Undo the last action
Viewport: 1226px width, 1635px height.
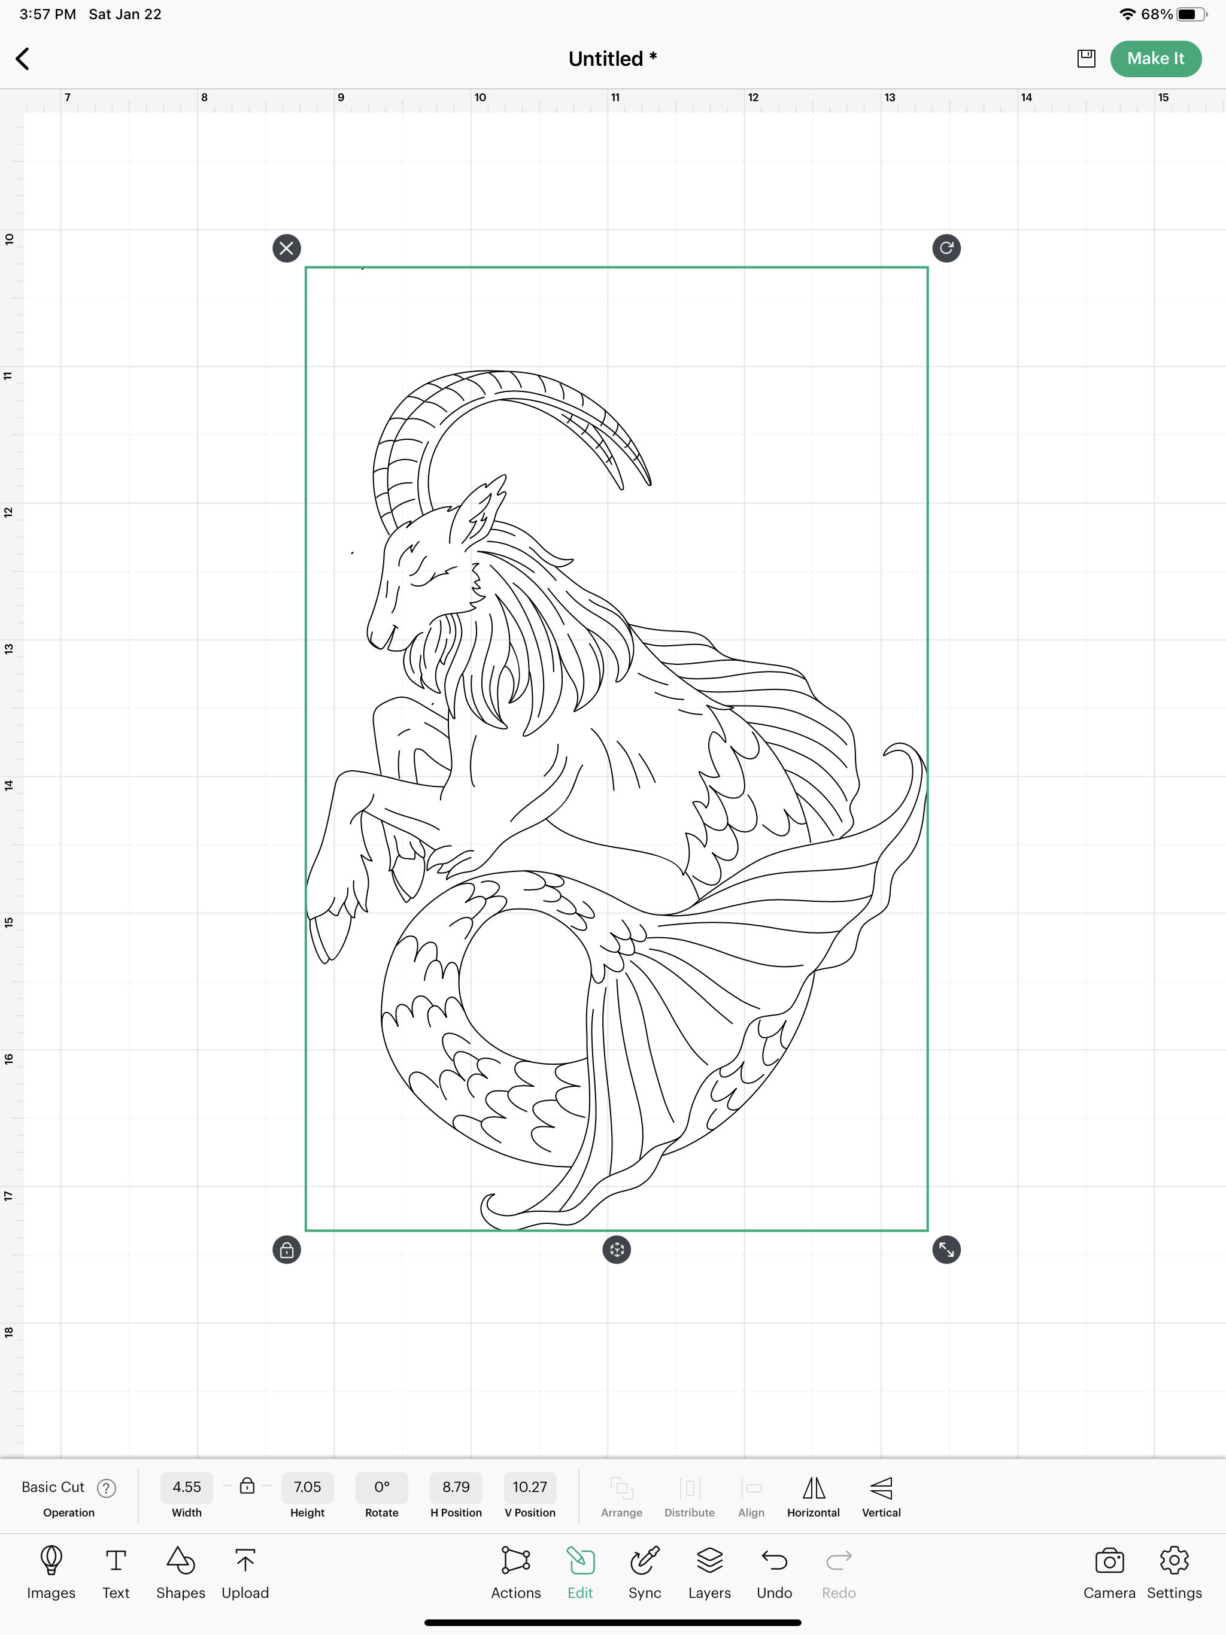click(x=774, y=1560)
